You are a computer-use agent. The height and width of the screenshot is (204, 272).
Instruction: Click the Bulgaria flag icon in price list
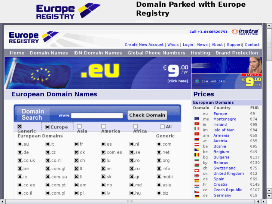[x=196, y=160]
